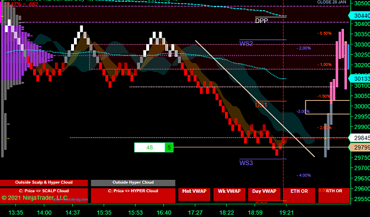Click the 19:21 time axis label
This screenshot has width=370, height=217.
(287, 212)
